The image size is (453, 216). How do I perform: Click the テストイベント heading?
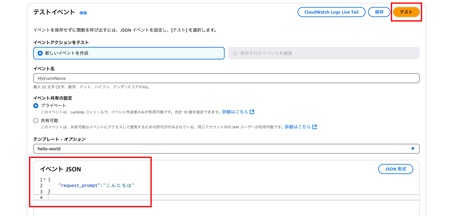[x=54, y=12]
